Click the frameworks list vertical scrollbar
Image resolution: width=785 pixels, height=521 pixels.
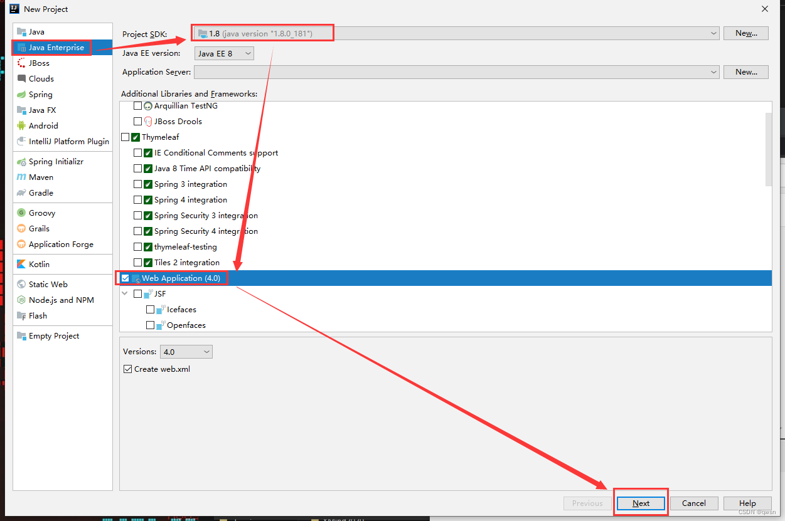[x=769, y=149]
